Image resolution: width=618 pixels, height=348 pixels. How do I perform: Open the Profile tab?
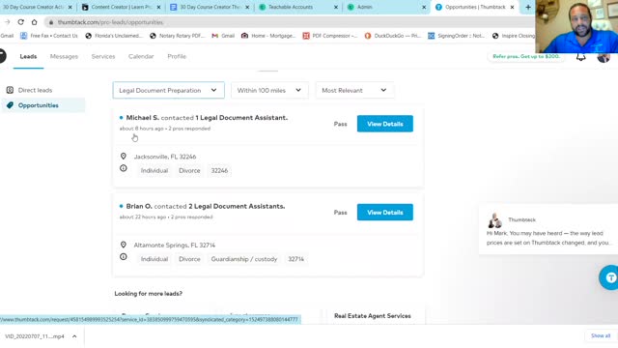pyautogui.click(x=177, y=56)
